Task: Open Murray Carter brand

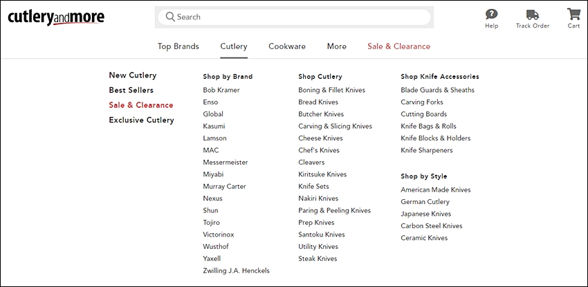Action: [x=225, y=186]
